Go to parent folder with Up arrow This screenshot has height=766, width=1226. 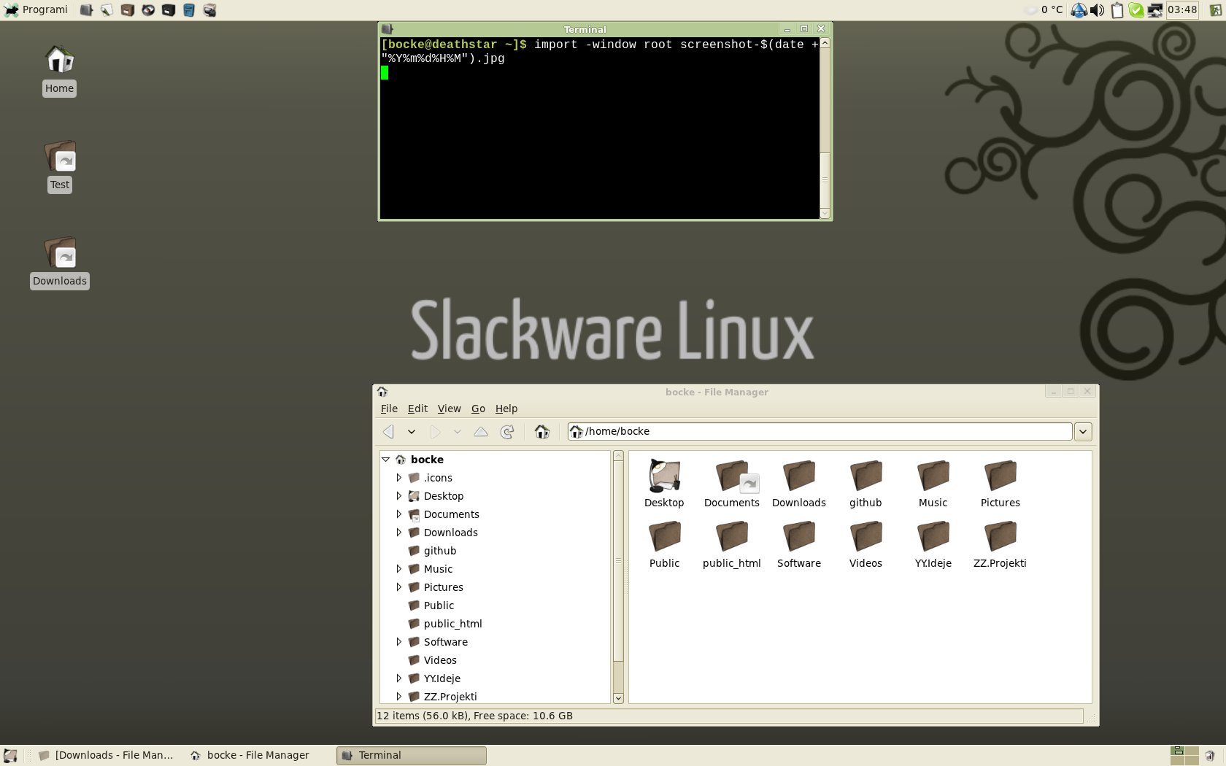tap(481, 432)
